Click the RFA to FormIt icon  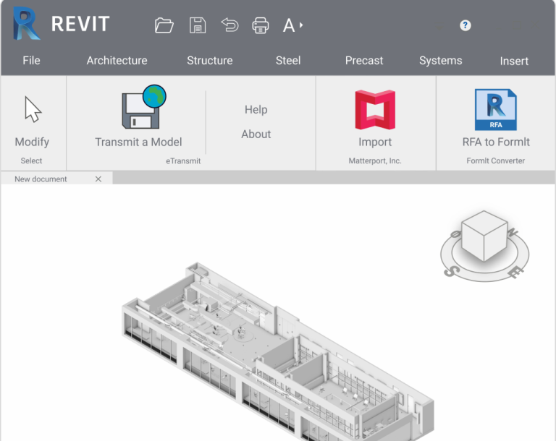tap(496, 109)
